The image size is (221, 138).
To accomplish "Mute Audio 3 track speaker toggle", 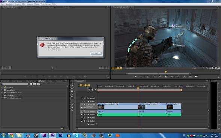I will tap(82, 118).
